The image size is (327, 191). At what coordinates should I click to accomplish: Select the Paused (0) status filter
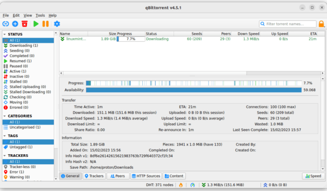pos(28,66)
